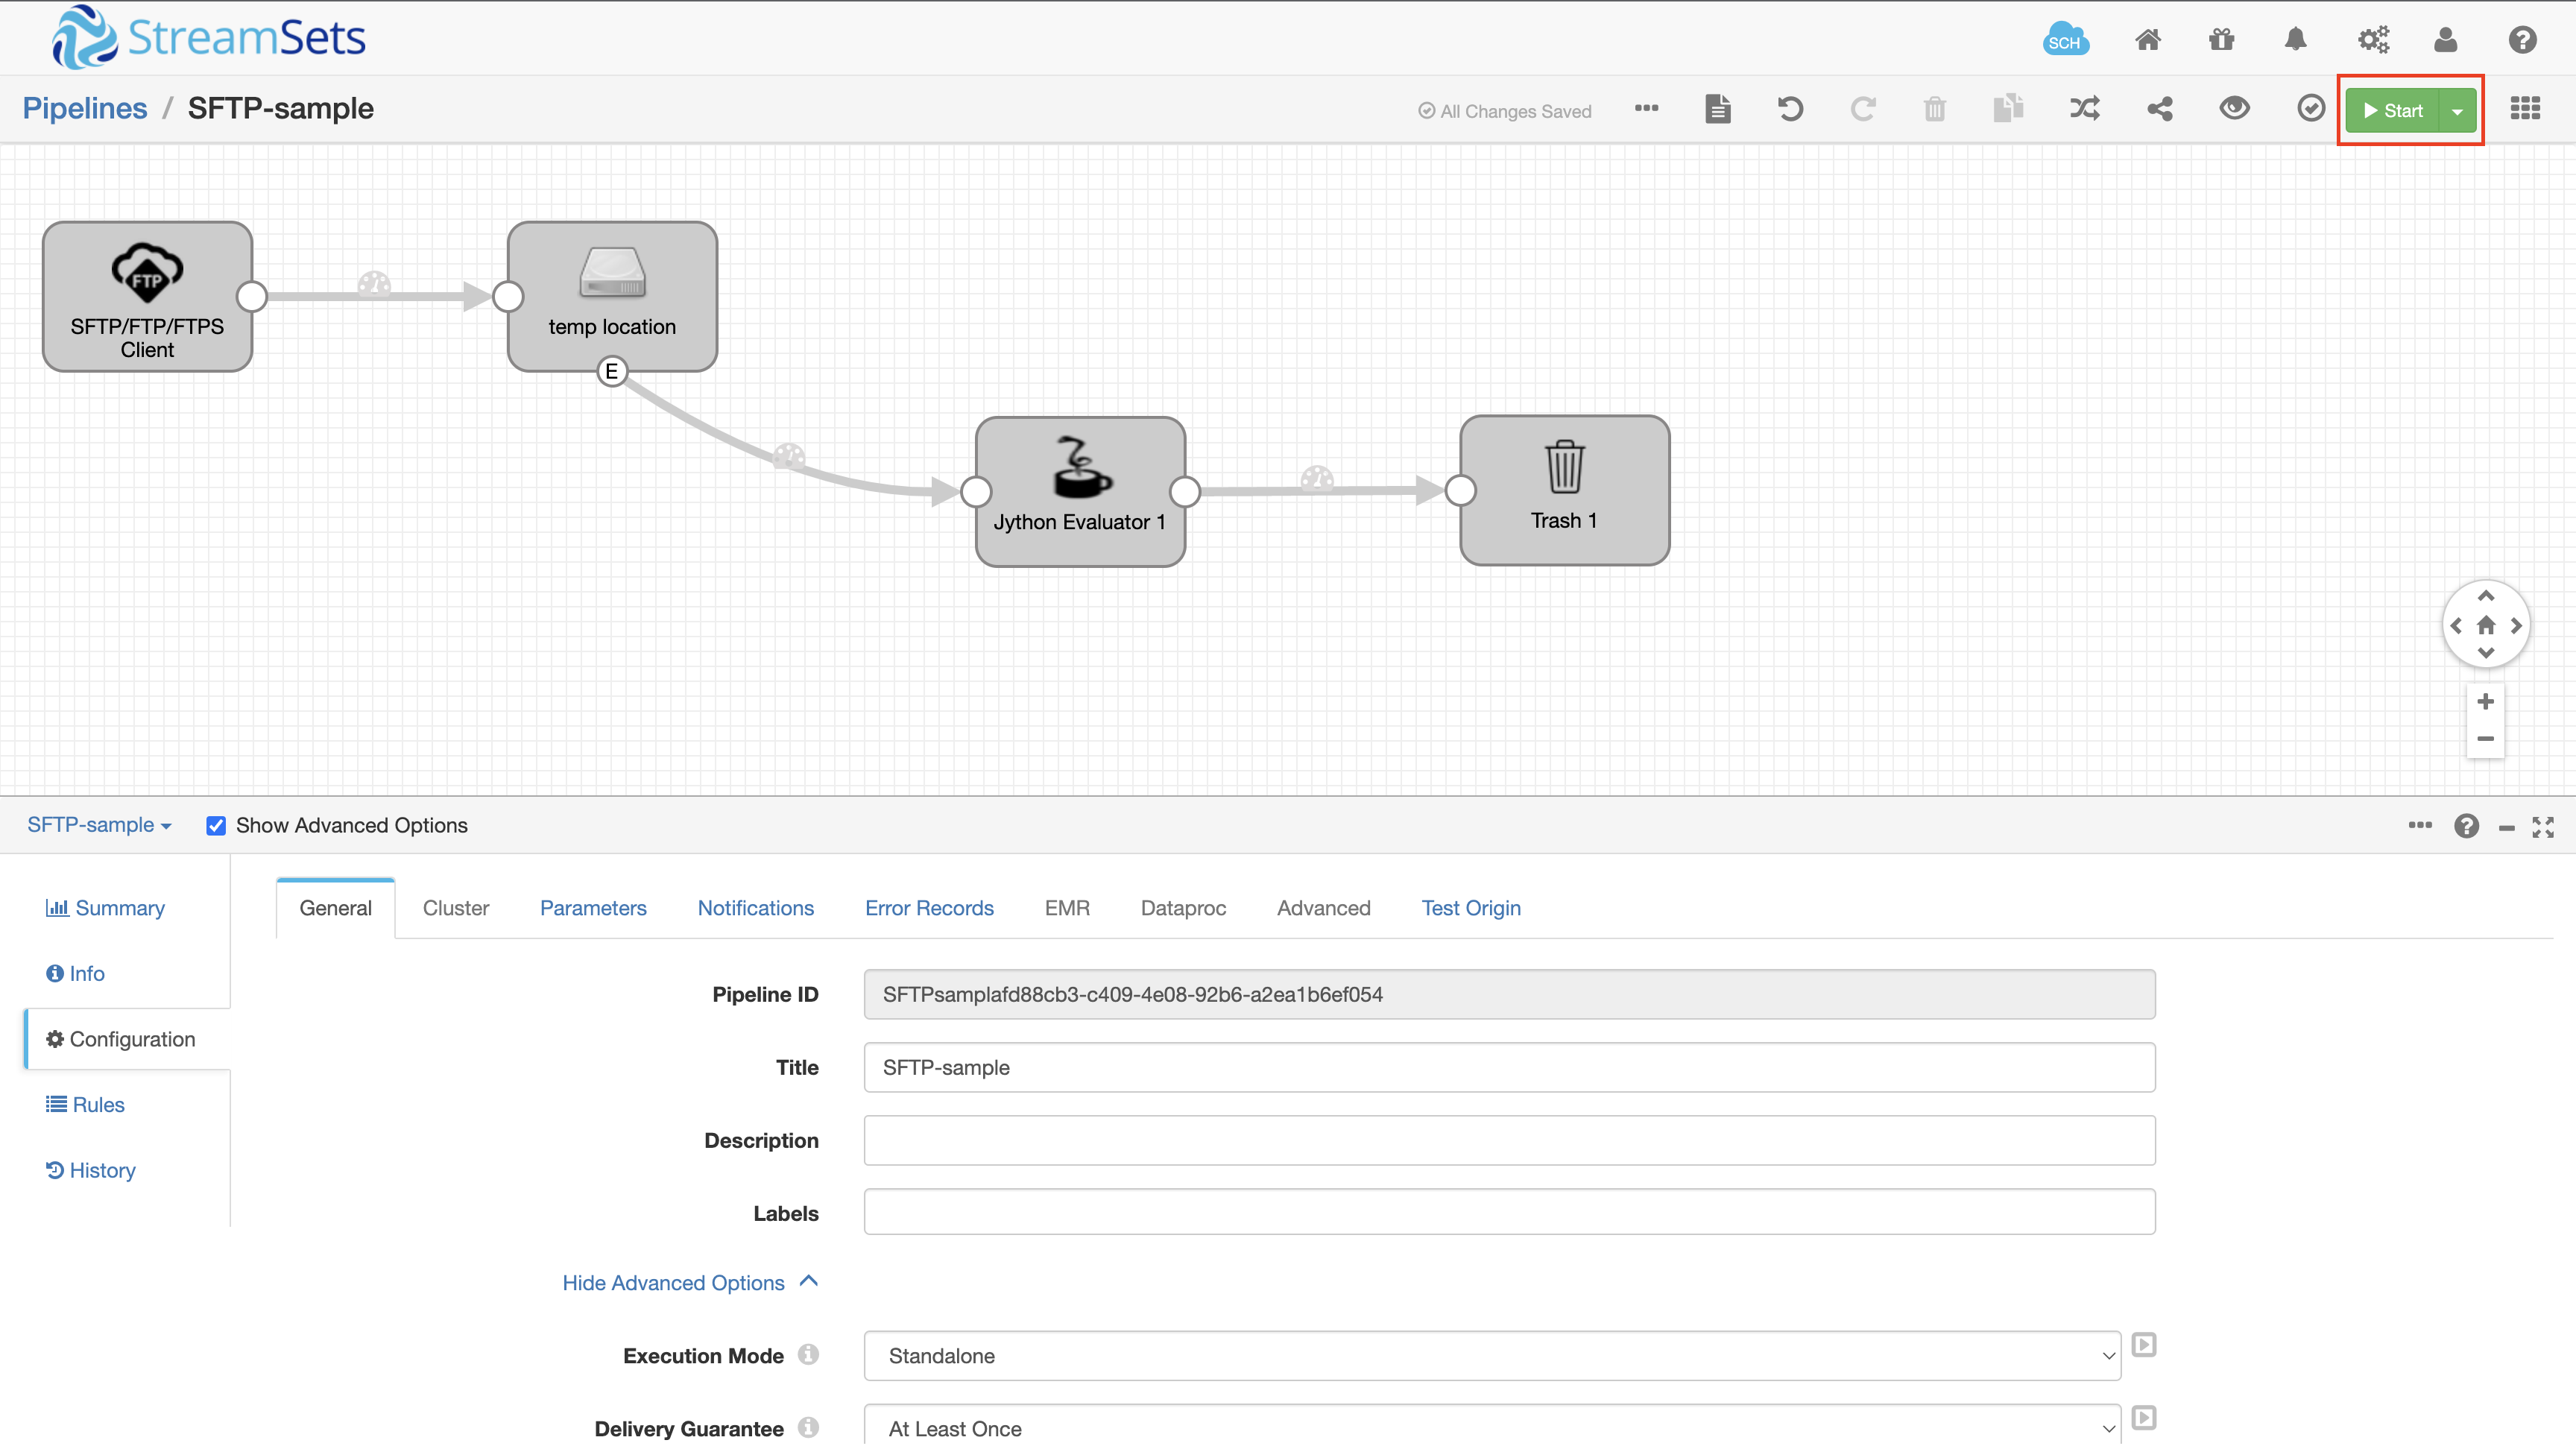Pan canvas up with the up arrow
2576x1446 pixels.
tap(2486, 596)
